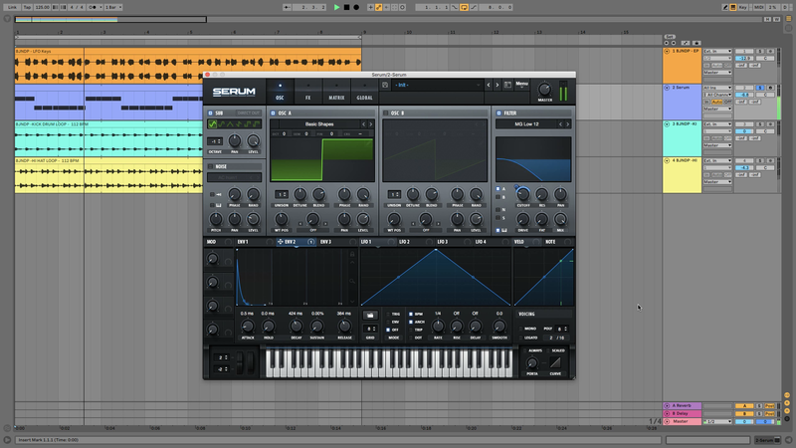Open track 2 All Ins input dropdown
Screen dimensions: 796x448
click(x=717, y=88)
